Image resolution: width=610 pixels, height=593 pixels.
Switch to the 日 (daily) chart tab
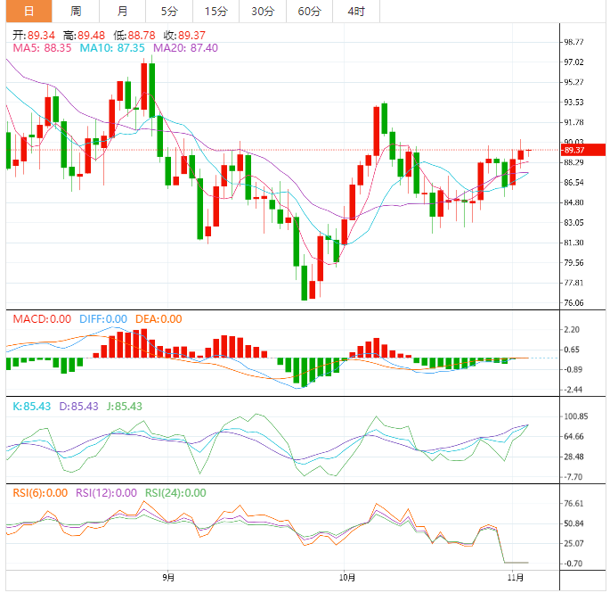point(28,12)
